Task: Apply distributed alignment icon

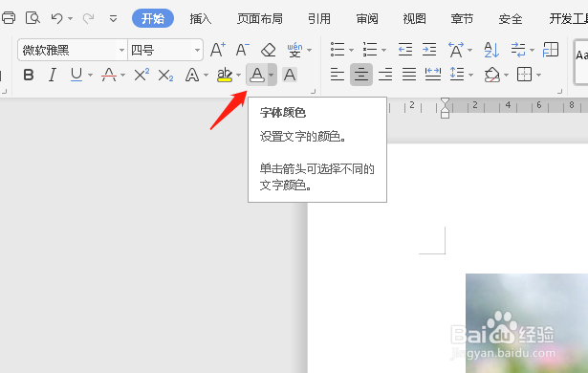Action: pos(433,75)
